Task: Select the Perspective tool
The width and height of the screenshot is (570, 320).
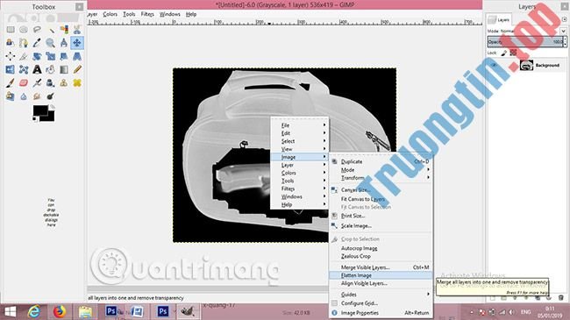Action: coord(77,56)
